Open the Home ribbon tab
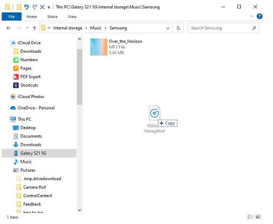273x224 pixels. click(x=32, y=17)
